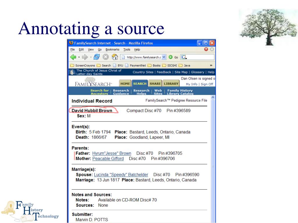Open Family History Library Catalog
298x223 pixels.
click(180, 92)
